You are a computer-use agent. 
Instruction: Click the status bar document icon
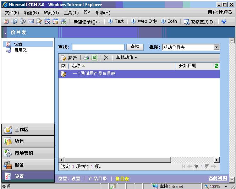click(x=113, y=187)
